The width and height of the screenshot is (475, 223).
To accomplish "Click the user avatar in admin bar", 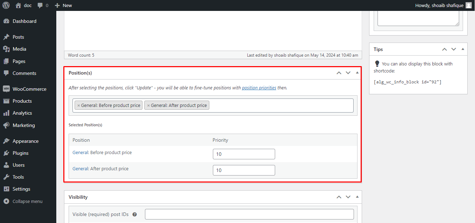I will click(x=468, y=5).
